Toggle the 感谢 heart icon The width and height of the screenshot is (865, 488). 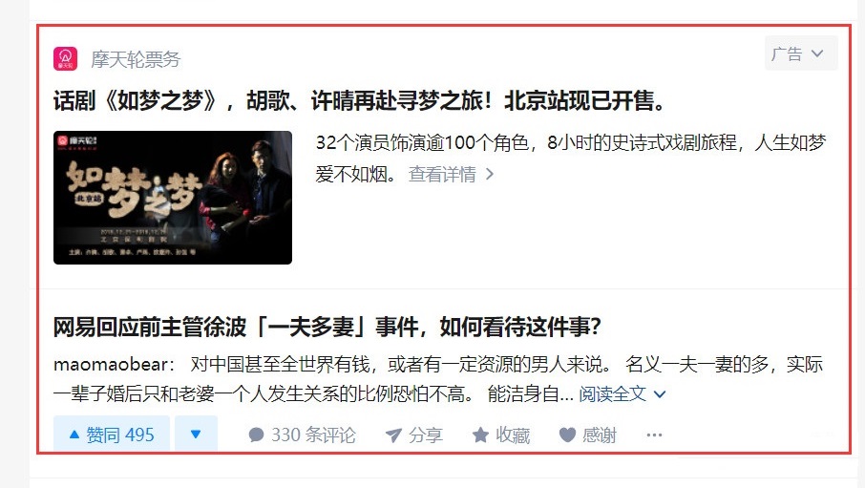(568, 435)
